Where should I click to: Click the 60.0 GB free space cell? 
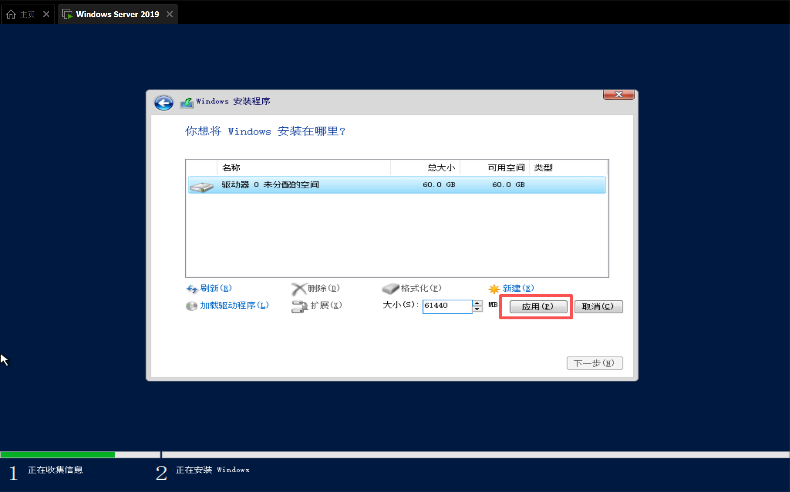click(508, 185)
